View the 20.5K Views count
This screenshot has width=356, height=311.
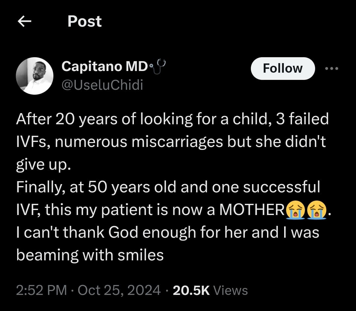pos(210,291)
